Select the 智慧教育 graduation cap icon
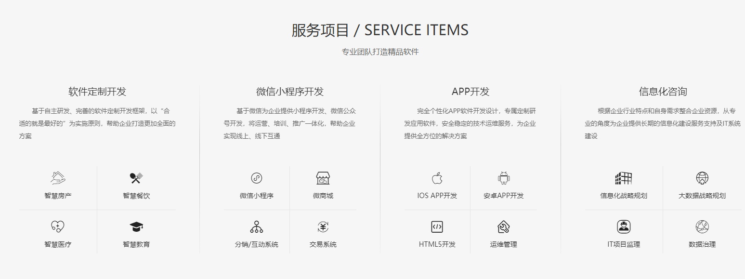The height and width of the screenshot is (279, 745). tap(136, 226)
